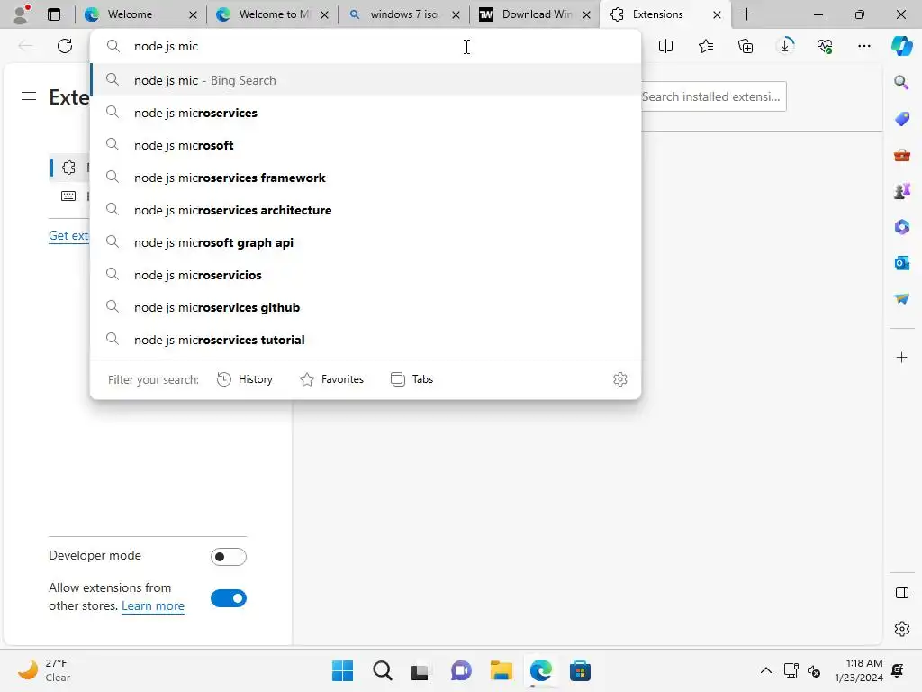Image resolution: width=922 pixels, height=692 pixels.
Task: Filter search by Favorites
Action: (x=331, y=379)
